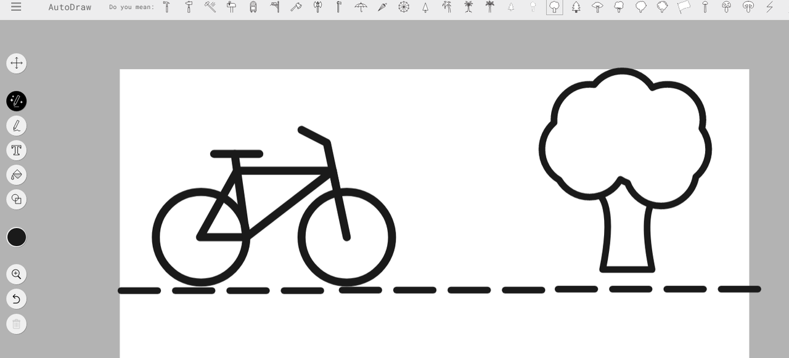Undo the last action
The width and height of the screenshot is (789, 358).
tap(17, 299)
